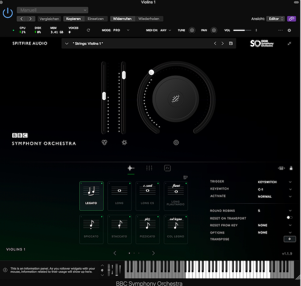Click the information panel icon

5,270
